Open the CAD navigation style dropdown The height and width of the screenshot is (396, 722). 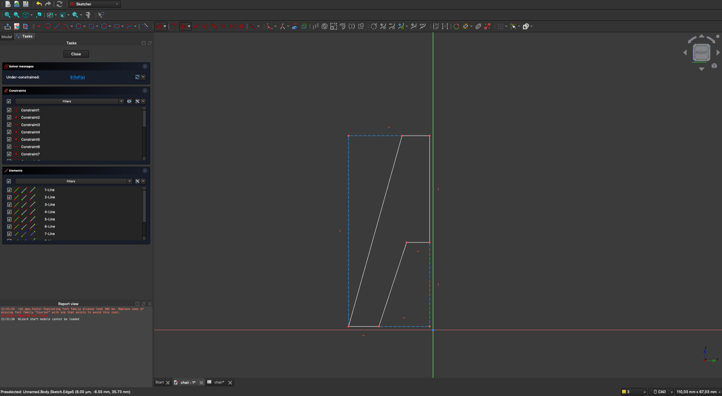661,392
